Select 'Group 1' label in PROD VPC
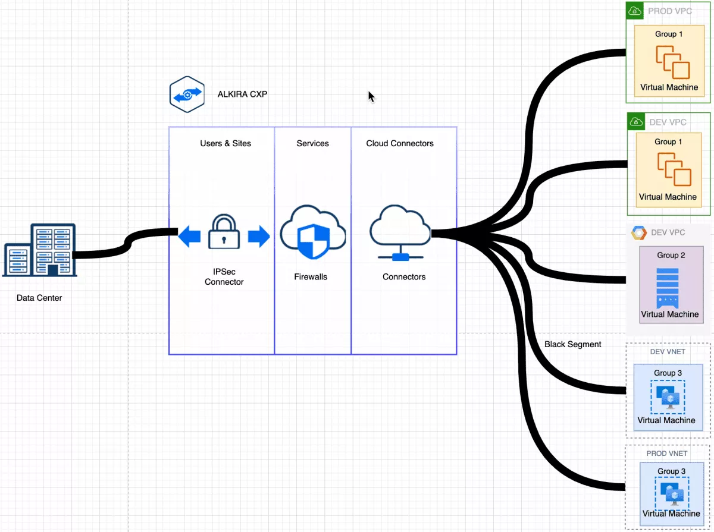714x532 pixels. pos(669,34)
